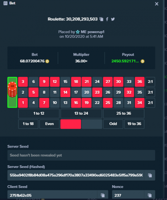Select roulette number 28
The width and height of the screenshot is (167, 200).
click(x=118, y=103)
